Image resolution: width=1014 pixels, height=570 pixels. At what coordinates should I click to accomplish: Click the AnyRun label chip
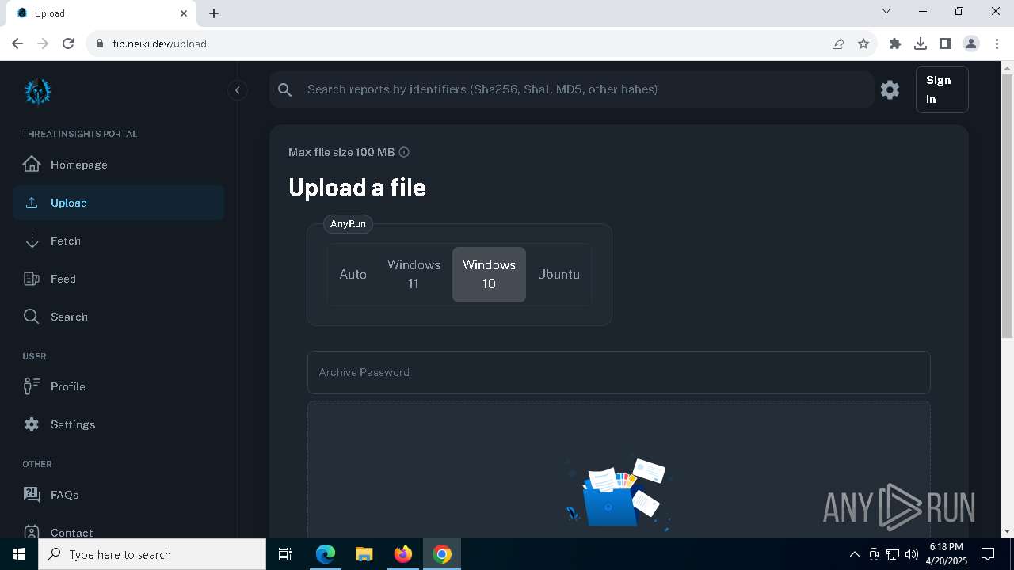[348, 224]
